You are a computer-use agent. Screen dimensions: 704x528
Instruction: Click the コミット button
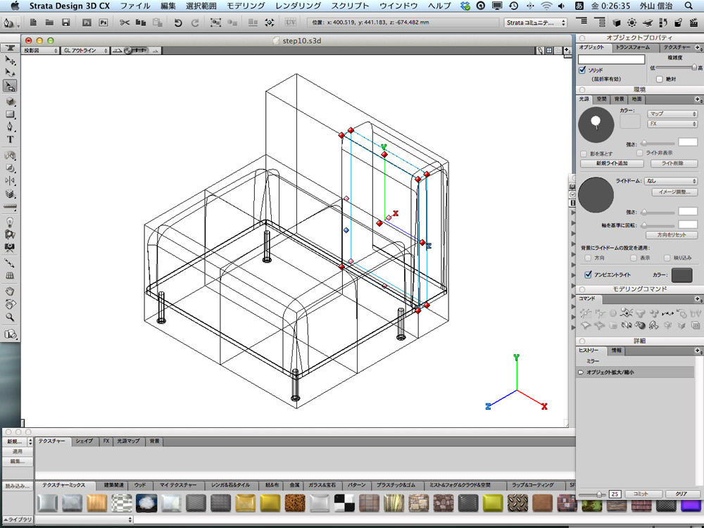pyautogui.click(x=641, y=494)
